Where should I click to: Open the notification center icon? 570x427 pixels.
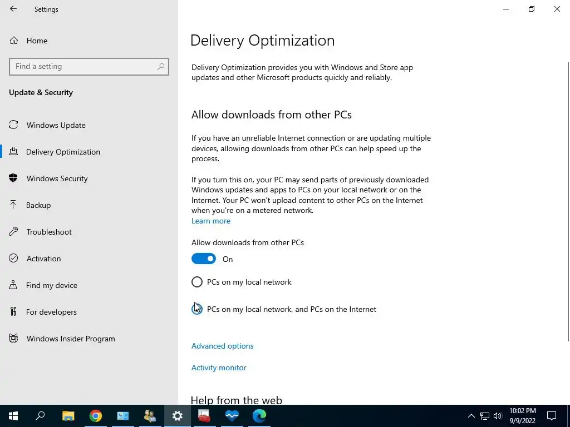[552, 416]
